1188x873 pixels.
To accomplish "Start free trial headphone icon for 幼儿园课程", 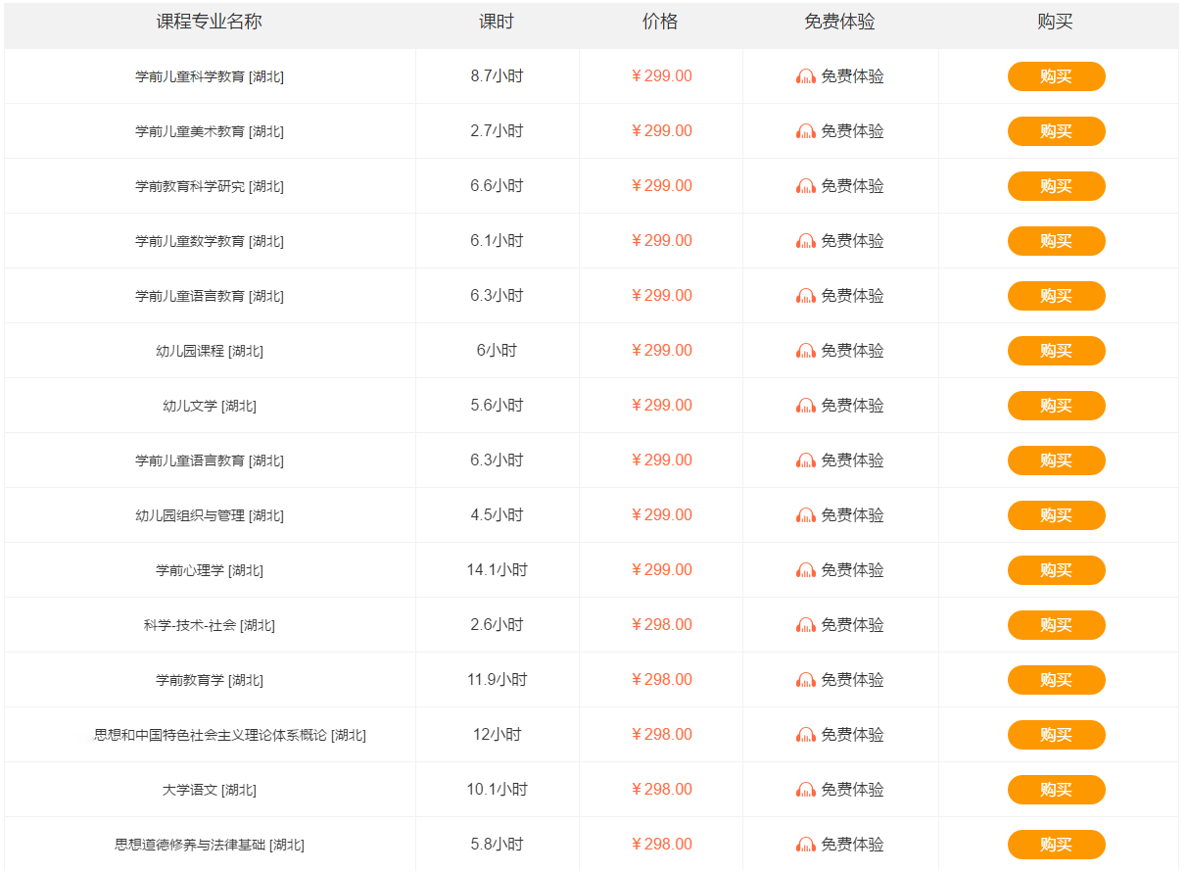I will (806, 351).
